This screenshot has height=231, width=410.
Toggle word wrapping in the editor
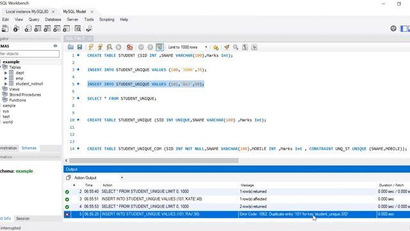pyautogui.click(x=254, y=47)
